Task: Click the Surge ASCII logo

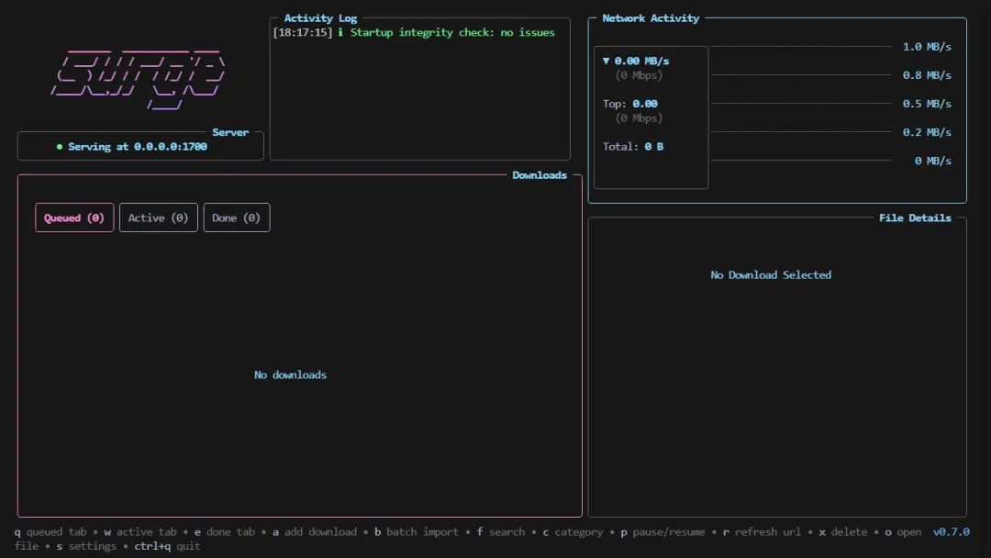Action: (139, 79)
